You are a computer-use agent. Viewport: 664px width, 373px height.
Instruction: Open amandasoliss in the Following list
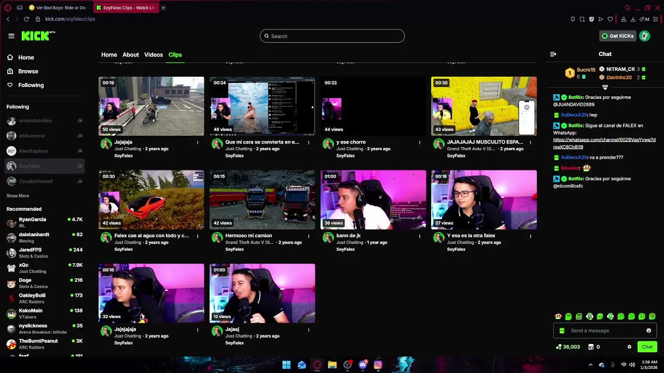(x=44, y=121)
